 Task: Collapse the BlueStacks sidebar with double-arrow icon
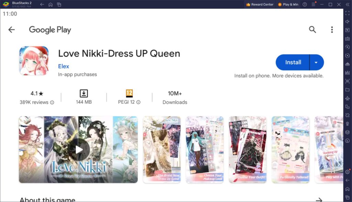click(x=347, y=4)
